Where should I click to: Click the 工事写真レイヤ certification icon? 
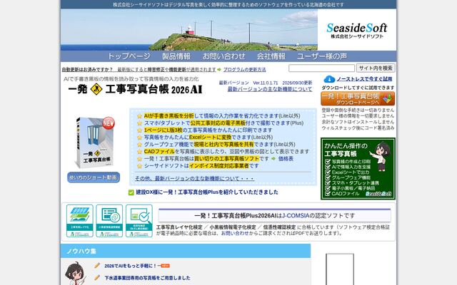click(79, 221)
